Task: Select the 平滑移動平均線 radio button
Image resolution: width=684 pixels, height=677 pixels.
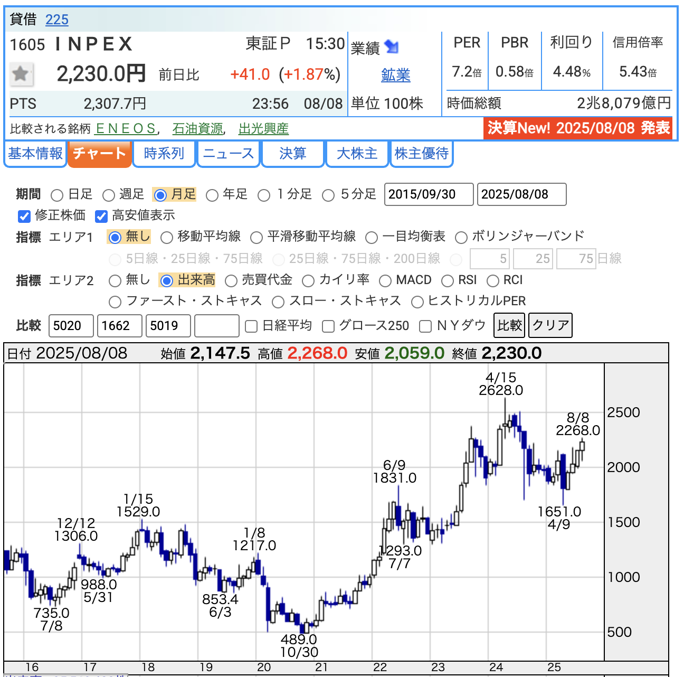Action: tap(256, 238)
